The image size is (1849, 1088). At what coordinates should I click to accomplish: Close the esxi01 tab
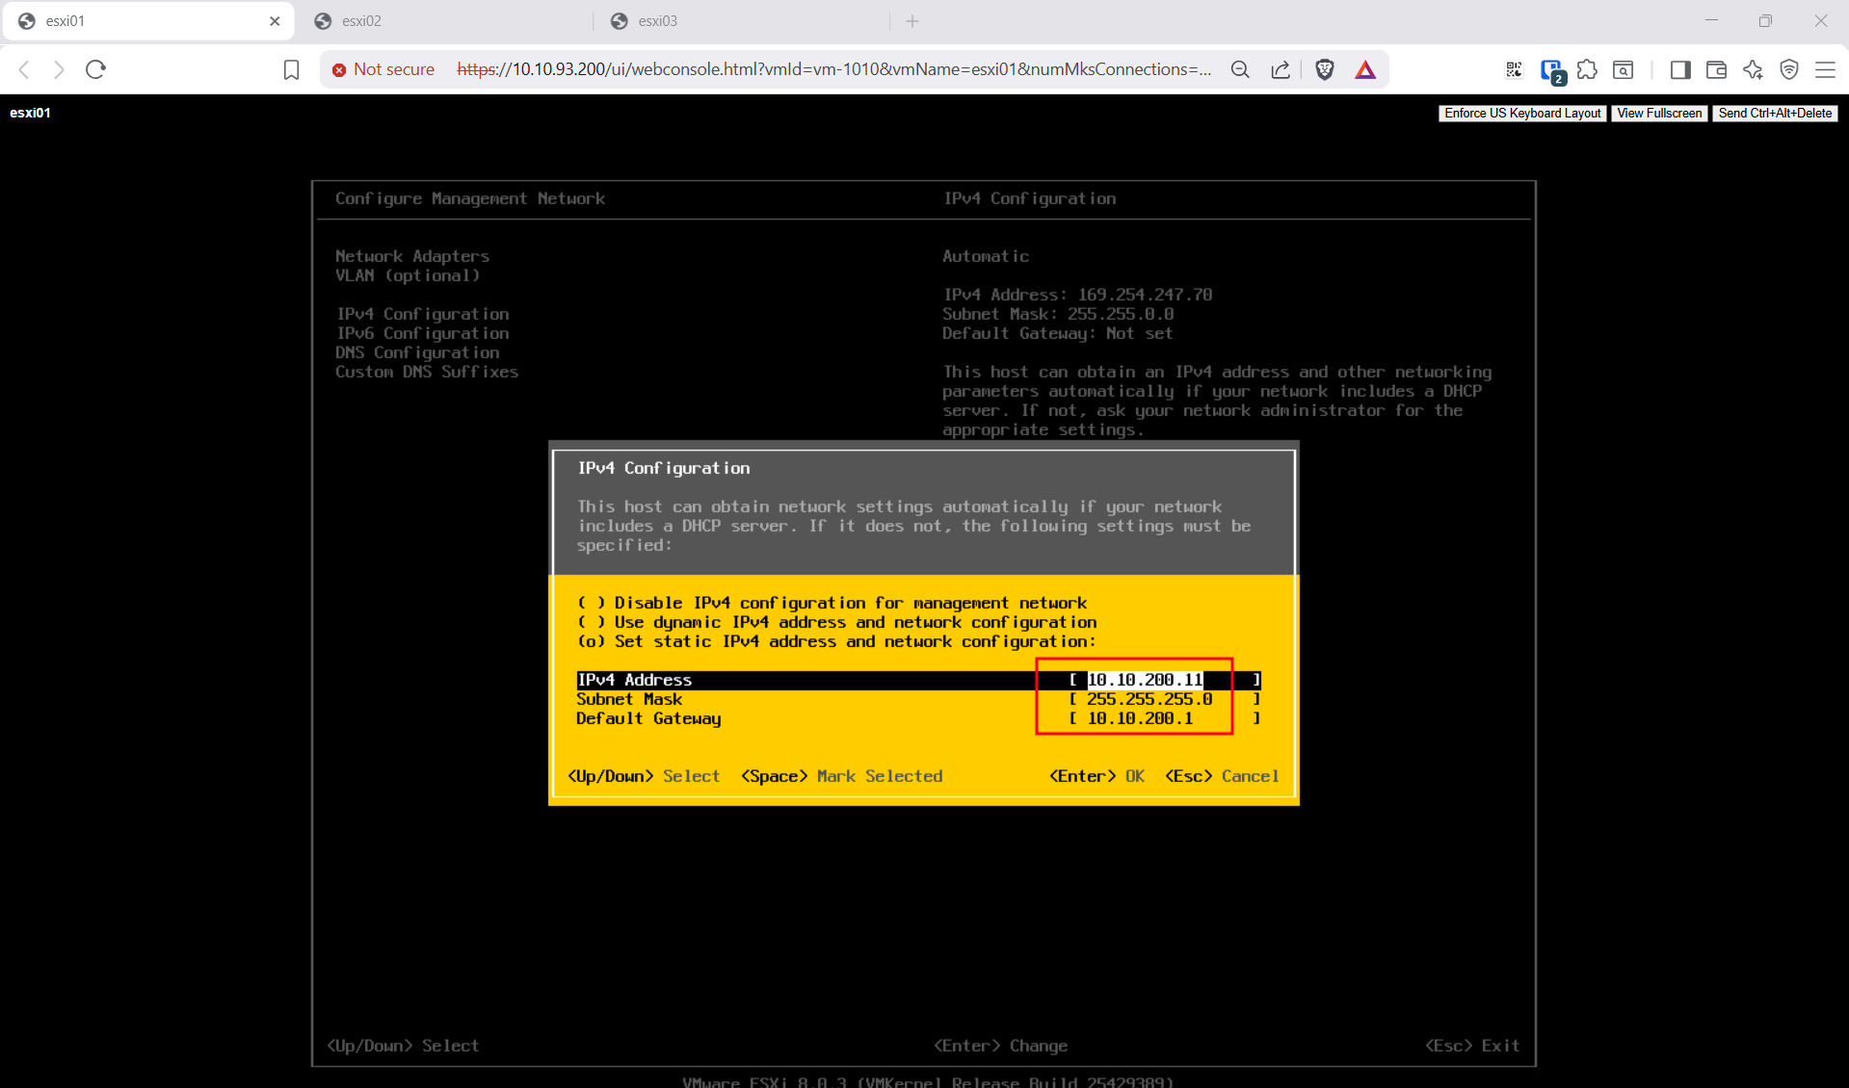[x=275, y=21]
